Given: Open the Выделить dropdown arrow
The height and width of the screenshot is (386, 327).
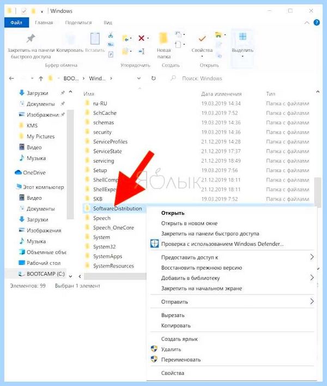Looking at the screenshot, I should [x=243, y=56].
